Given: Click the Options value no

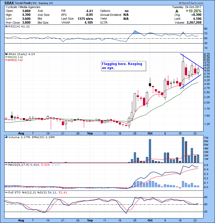Looking at the screenshot, I should (x=127, y=11).
